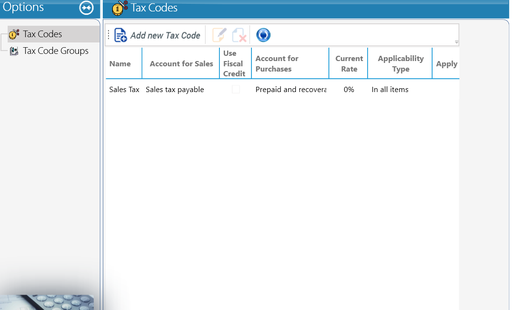Refresh the tax codes list
Screen dimensions: 521x310
[263, 35]
